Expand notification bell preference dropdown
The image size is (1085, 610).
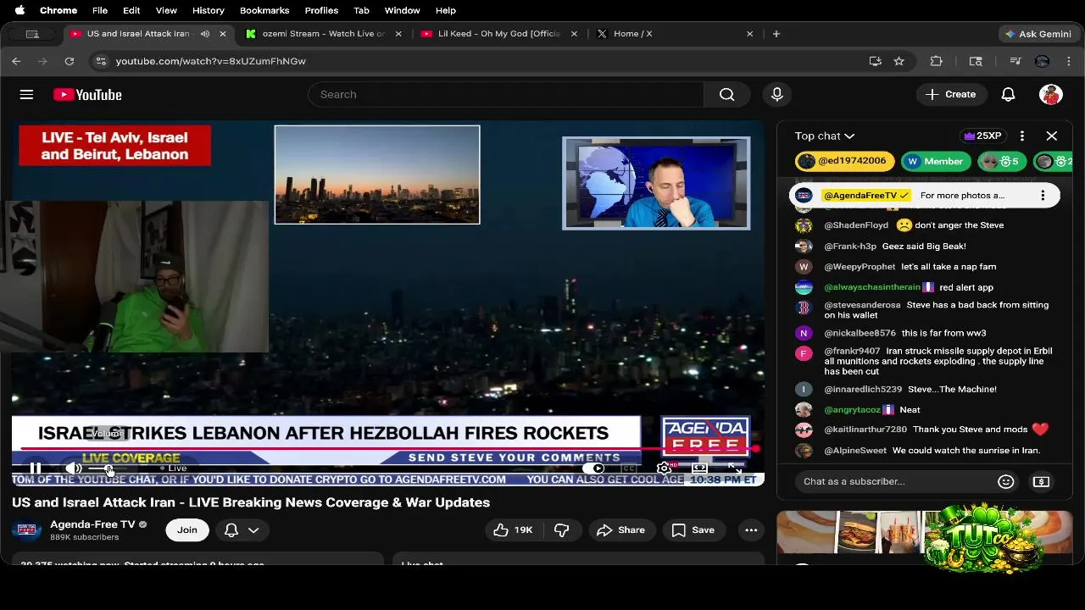242,530
